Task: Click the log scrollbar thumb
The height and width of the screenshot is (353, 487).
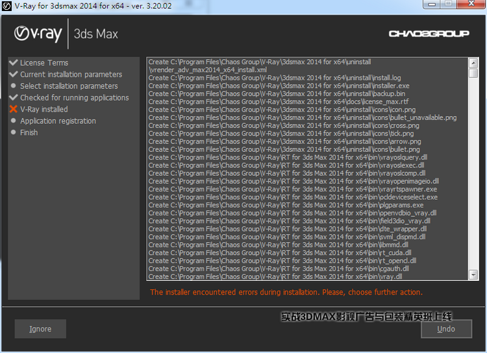Action: pos(473,73)
